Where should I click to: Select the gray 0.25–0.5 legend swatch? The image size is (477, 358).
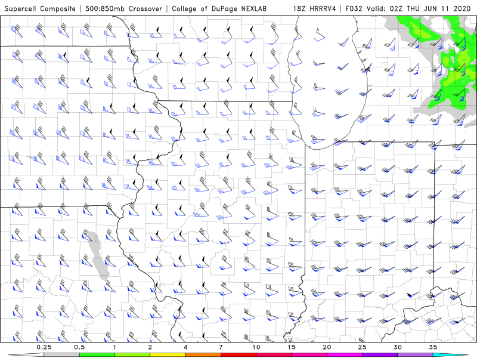[61, 355]
